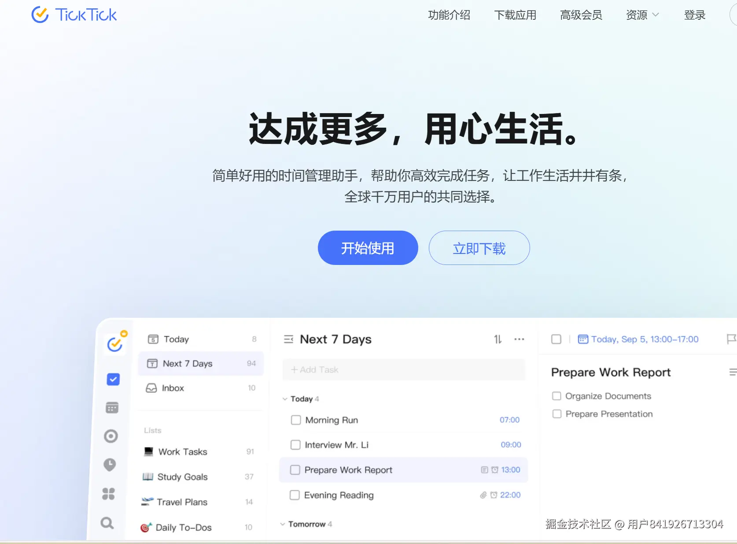Click the 立即下载 outlined button

click(479, 248)
